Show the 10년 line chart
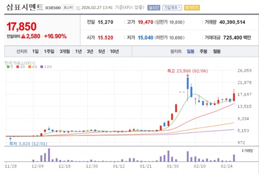The width and height of the screenshot is (259, 174). click(114, 52)
